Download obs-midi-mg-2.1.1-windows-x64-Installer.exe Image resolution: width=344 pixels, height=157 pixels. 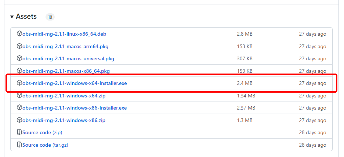75,83
